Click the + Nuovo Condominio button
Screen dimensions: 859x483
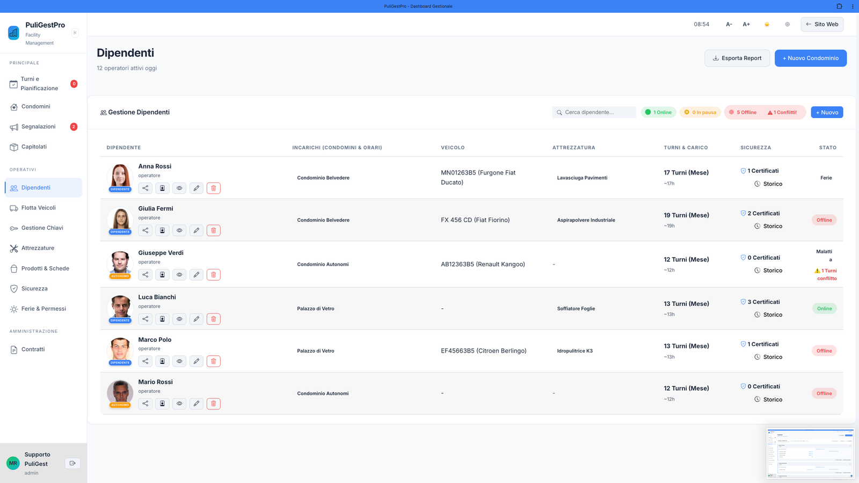[x=810, y=58]
